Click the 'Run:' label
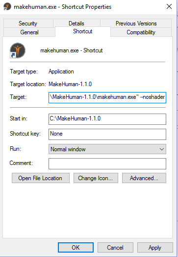178x257 pixels. [x=15, y=149]
